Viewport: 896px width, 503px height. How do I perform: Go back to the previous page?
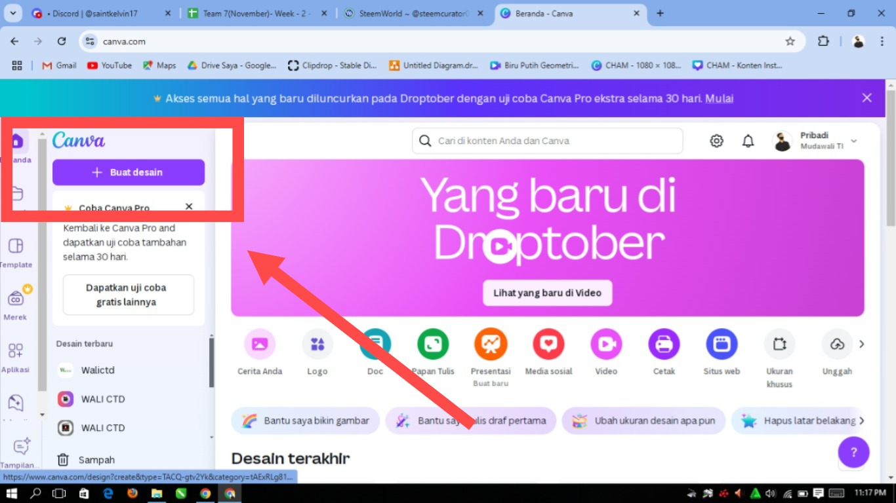click(x=14, y=41)
